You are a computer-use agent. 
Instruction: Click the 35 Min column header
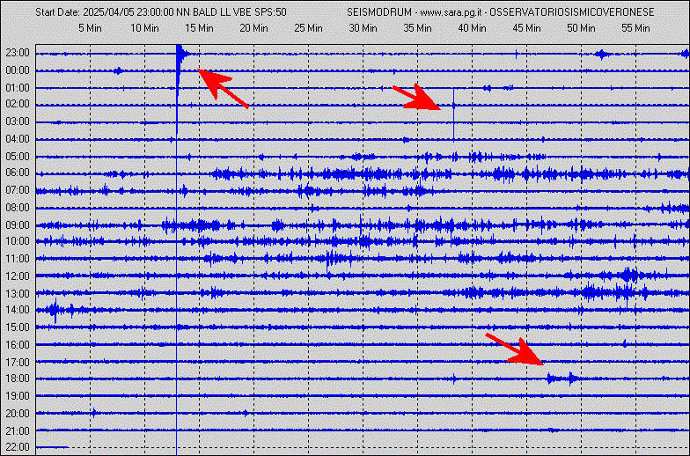[417, 28]
